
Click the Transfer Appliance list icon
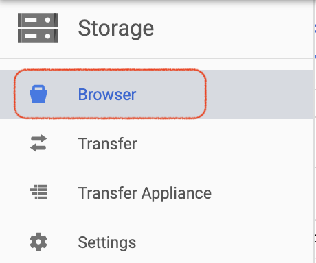[x=38, y=192]
